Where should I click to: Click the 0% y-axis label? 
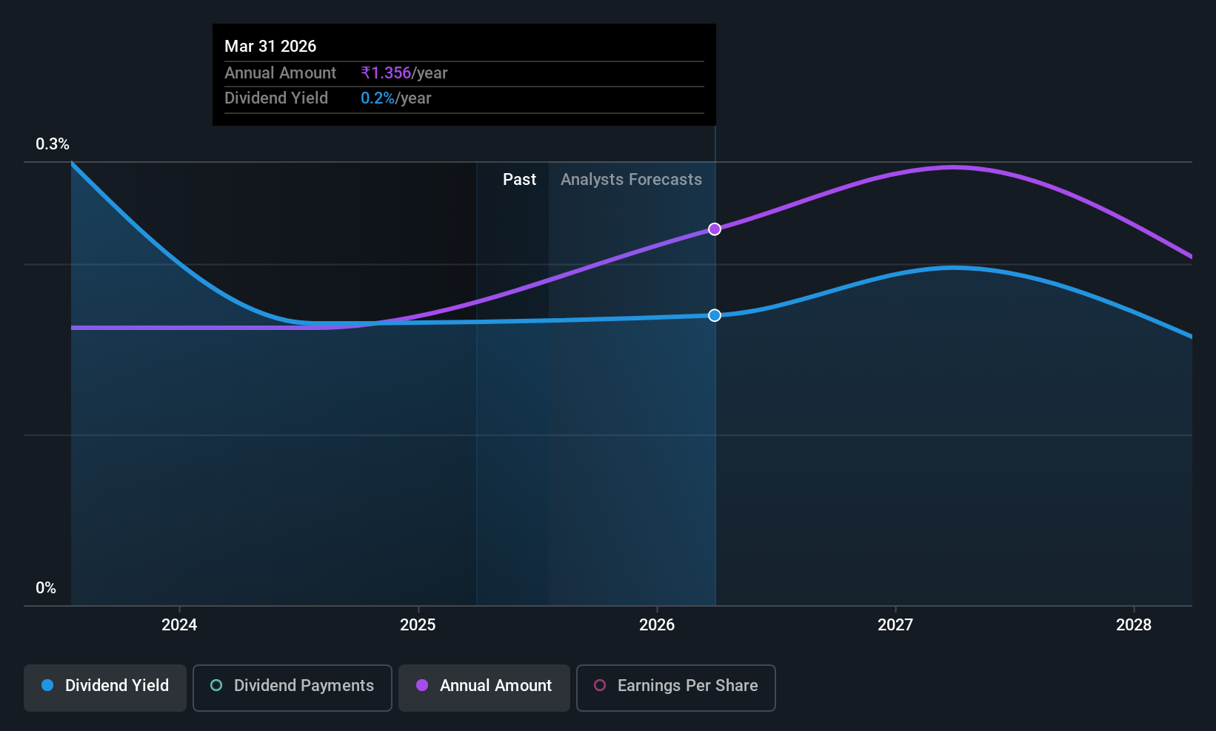coord(46,588)
